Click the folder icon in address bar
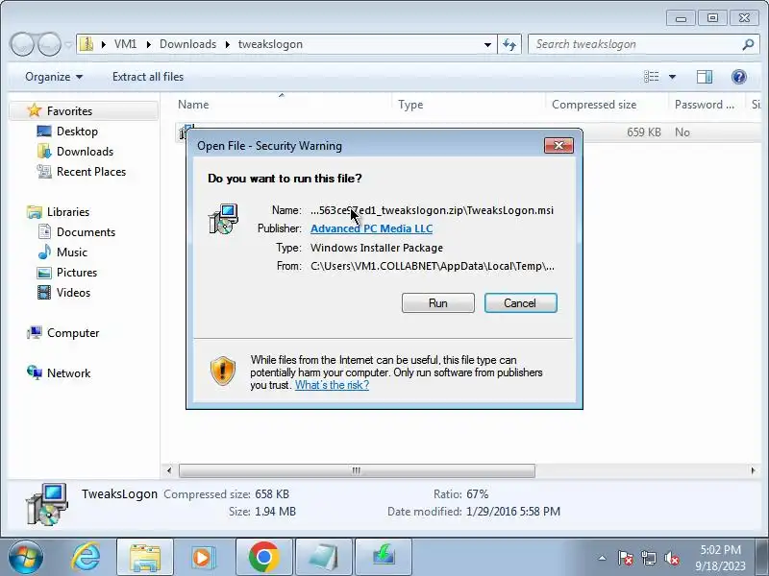This screenshot has height=576, width=769. pos(87,44)
